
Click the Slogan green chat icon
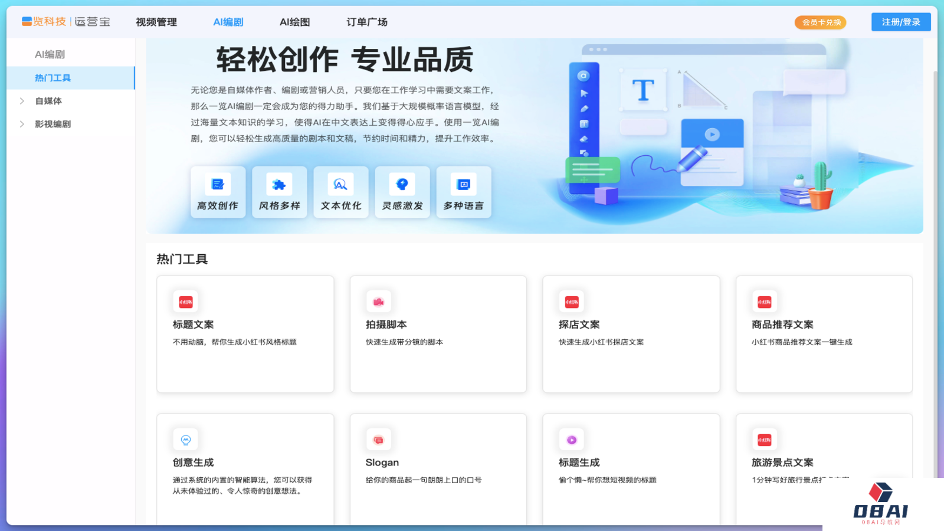(x=379, y=439)
